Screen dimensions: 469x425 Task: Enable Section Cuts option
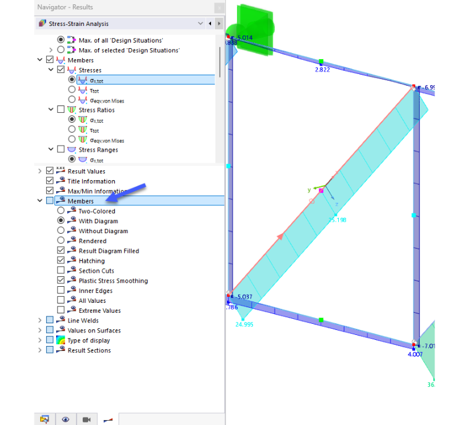click(60, 270)
